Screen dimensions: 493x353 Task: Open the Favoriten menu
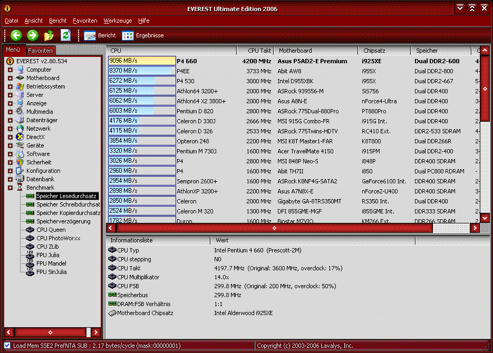[x=85, y=21]
